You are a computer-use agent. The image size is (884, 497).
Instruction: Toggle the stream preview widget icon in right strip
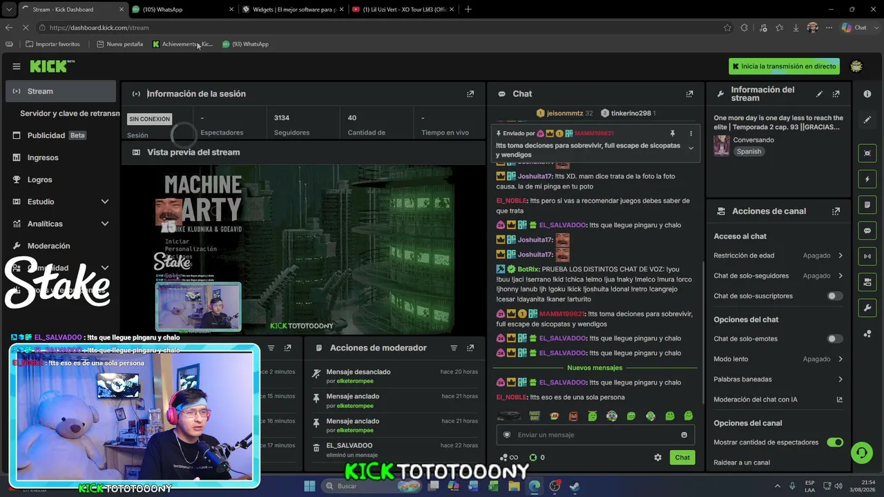click(x=867, y=153)
